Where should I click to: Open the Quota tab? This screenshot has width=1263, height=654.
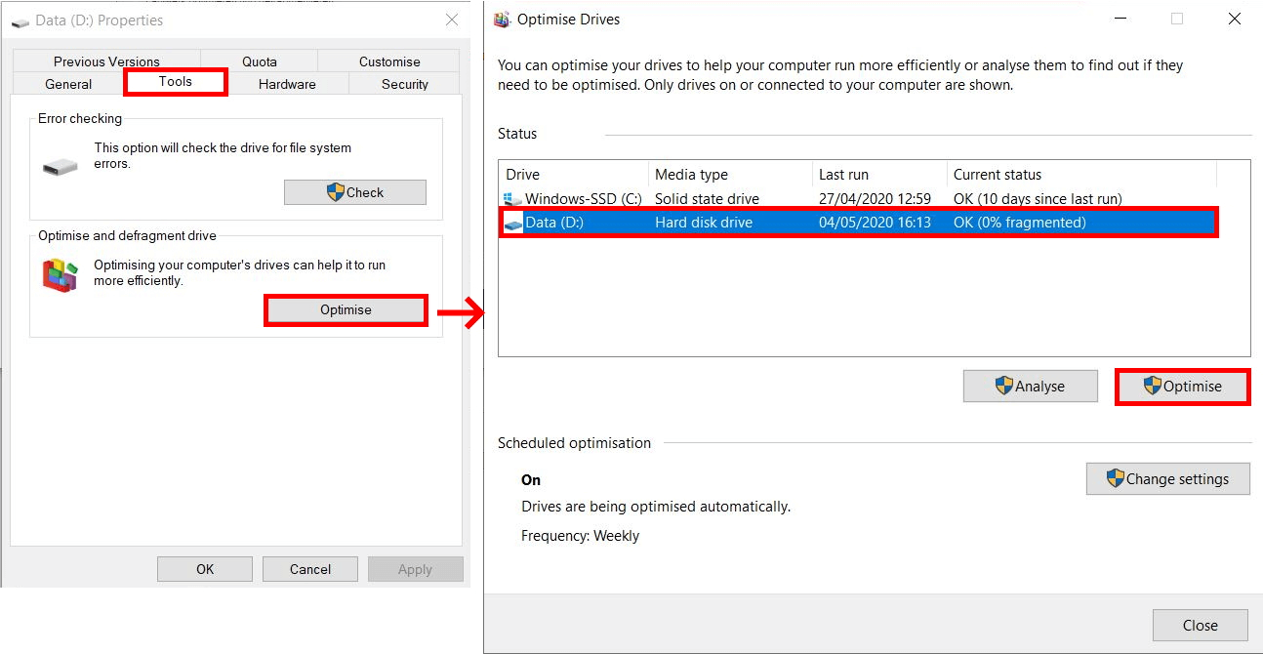click(260, 61)
